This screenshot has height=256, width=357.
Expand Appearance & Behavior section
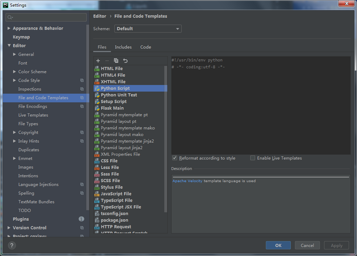click(9, 28)
